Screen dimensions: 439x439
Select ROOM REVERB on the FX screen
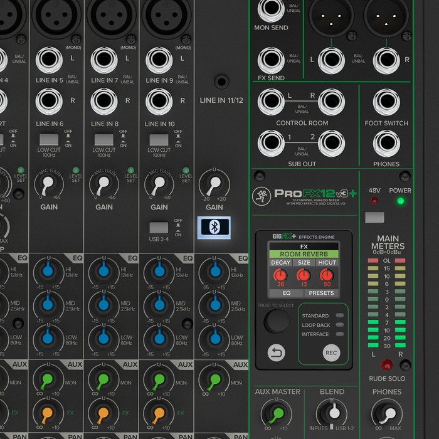pos(304,254)
